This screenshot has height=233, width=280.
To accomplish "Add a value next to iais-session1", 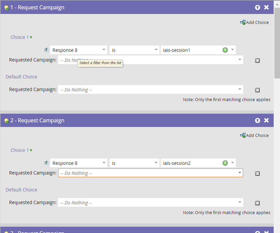I will coord(225,50).
